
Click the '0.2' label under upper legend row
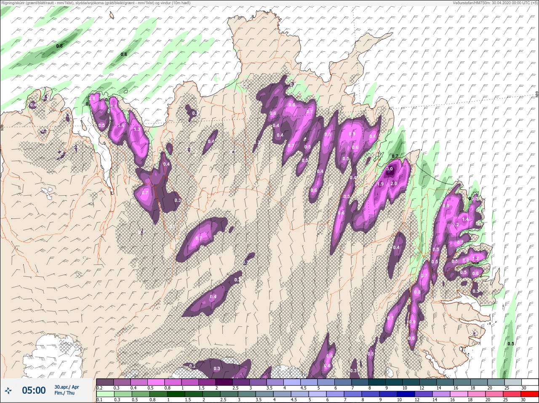coord(99,388)
